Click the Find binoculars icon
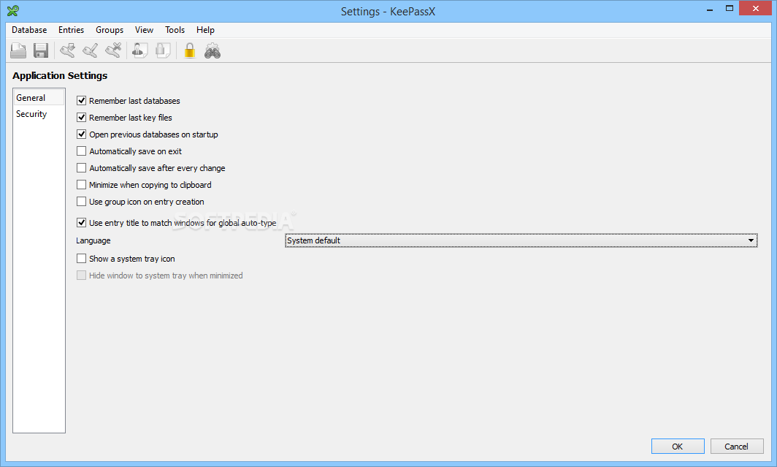This screenshot has height=467, width=777. [213, 50]
